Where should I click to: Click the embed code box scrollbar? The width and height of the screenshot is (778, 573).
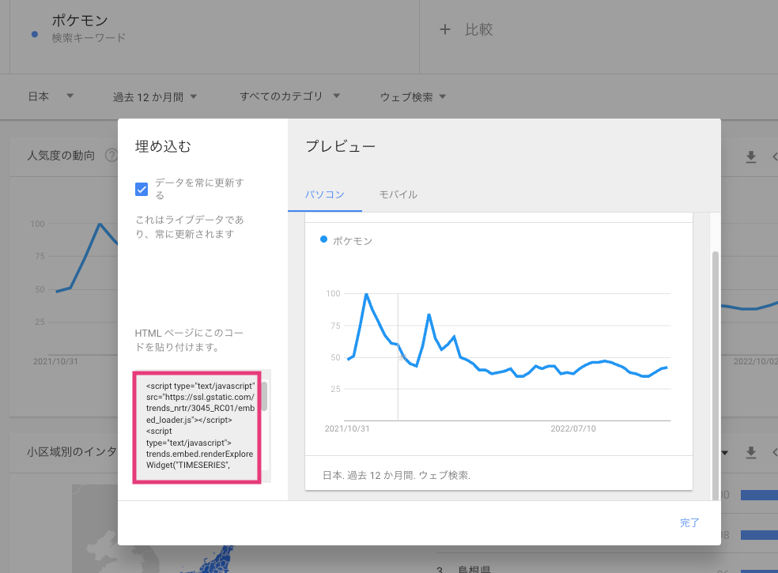tap(265, 397)
